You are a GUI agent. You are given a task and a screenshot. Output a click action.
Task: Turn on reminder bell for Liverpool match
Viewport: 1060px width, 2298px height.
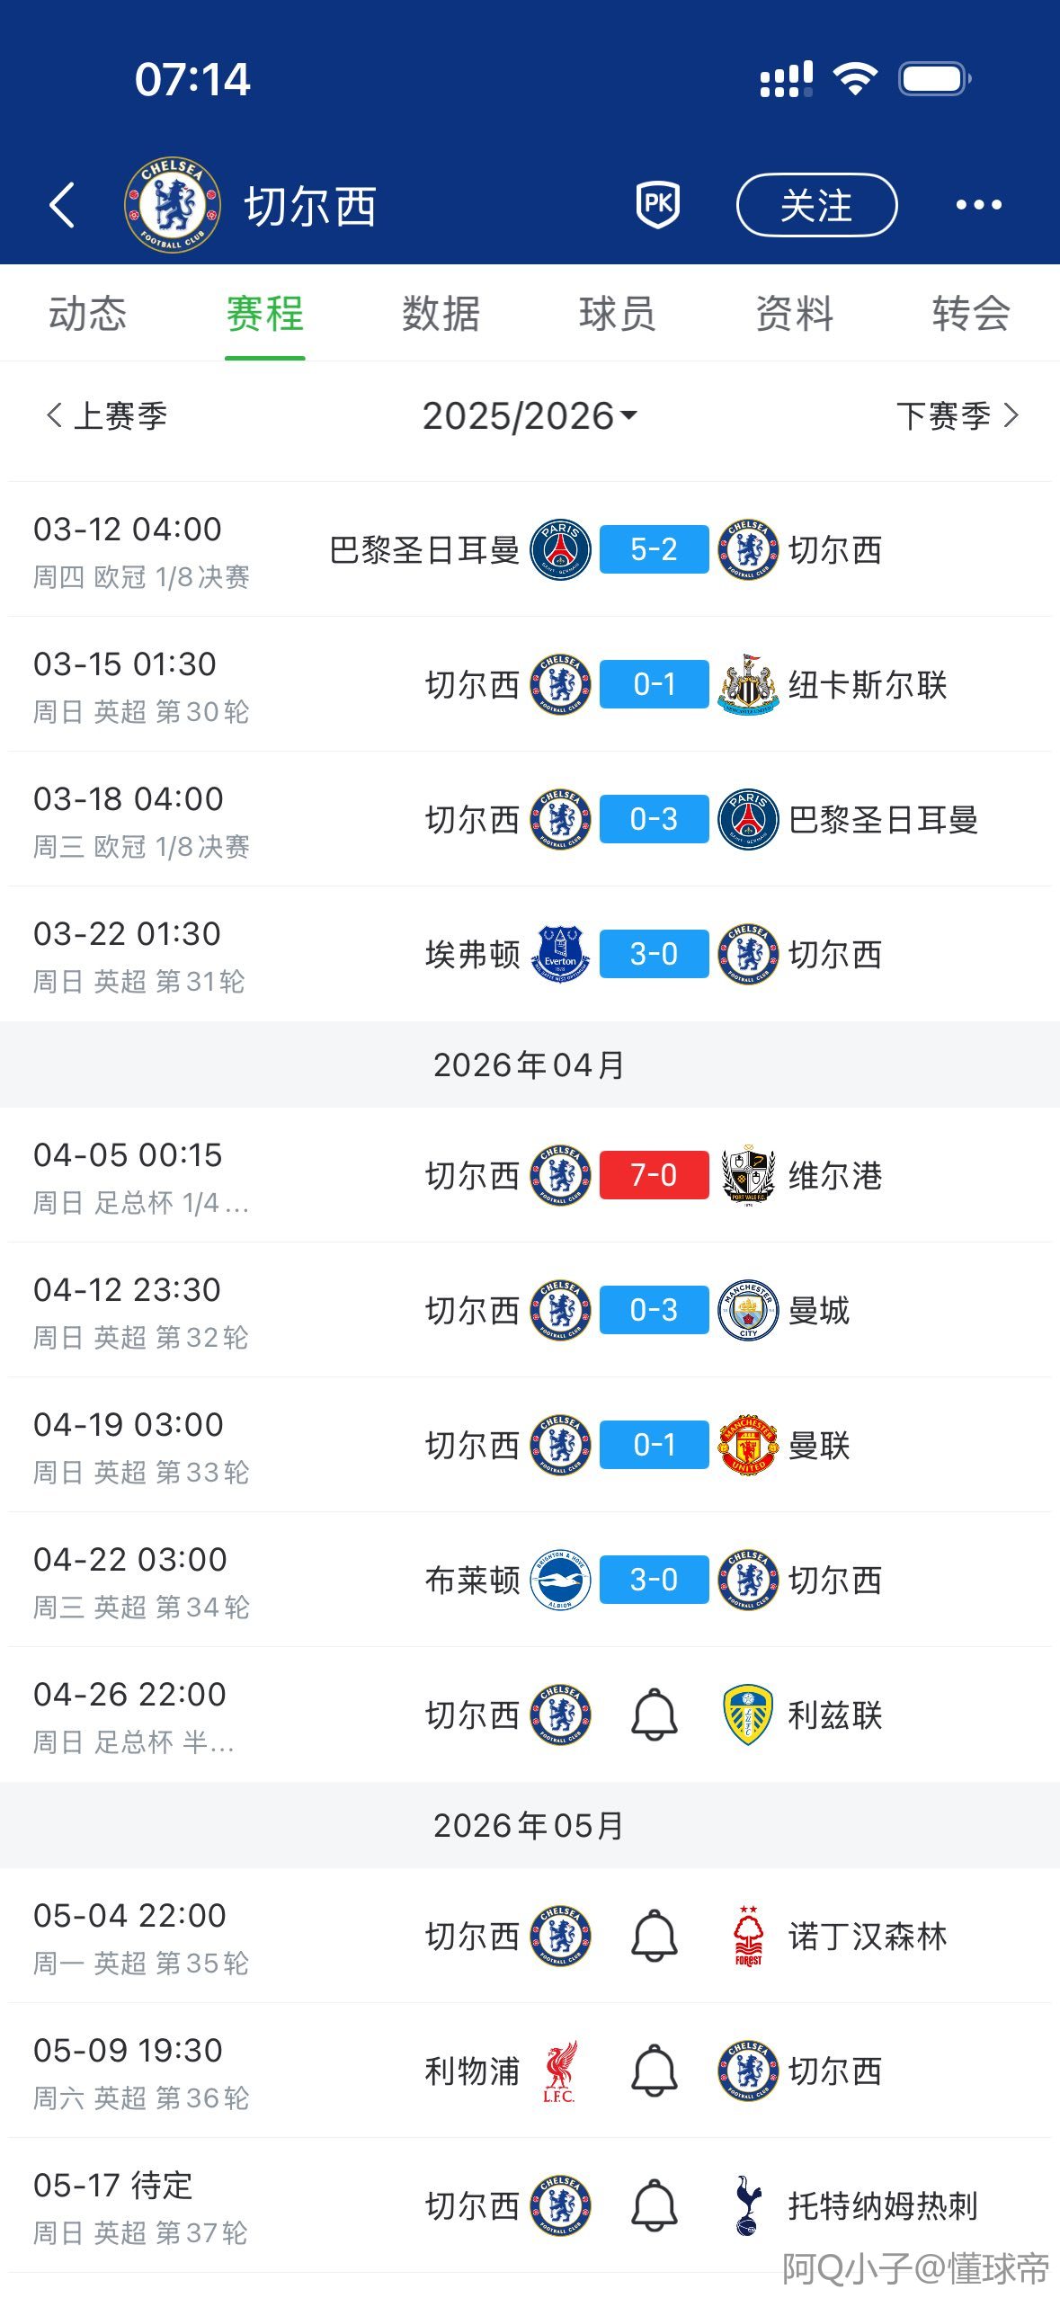(x=655, y=2071)
